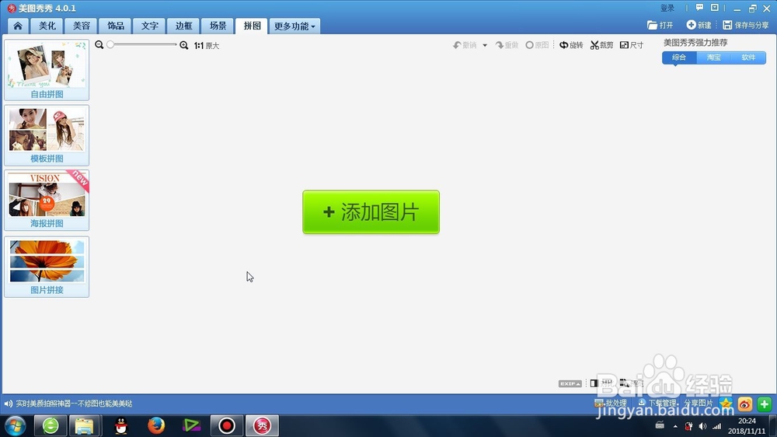Choose 图片拼接 image stitching

pos(47,267)
